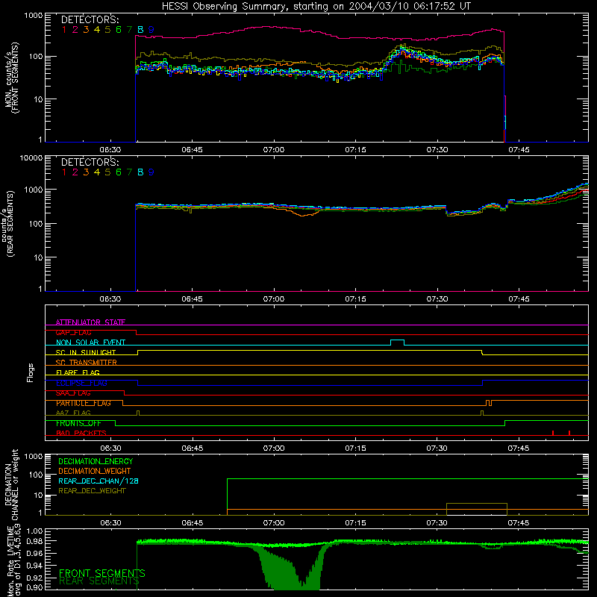
Task: Click the SAA_FLAG label
Action: [x=73, y=393]
